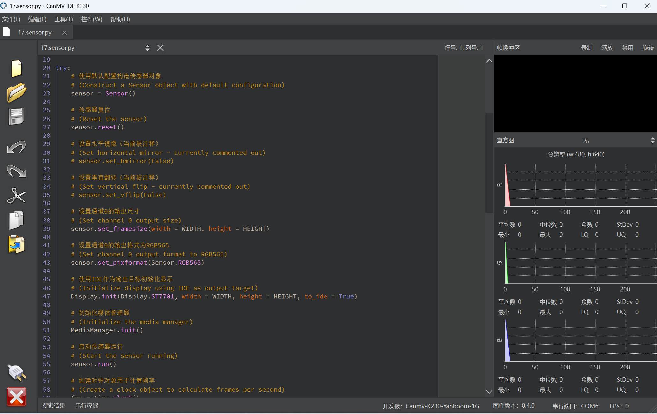The image size is (657, 414).
Task: Click the Save floppy disk icon
Action: click(x=16, y=117)
